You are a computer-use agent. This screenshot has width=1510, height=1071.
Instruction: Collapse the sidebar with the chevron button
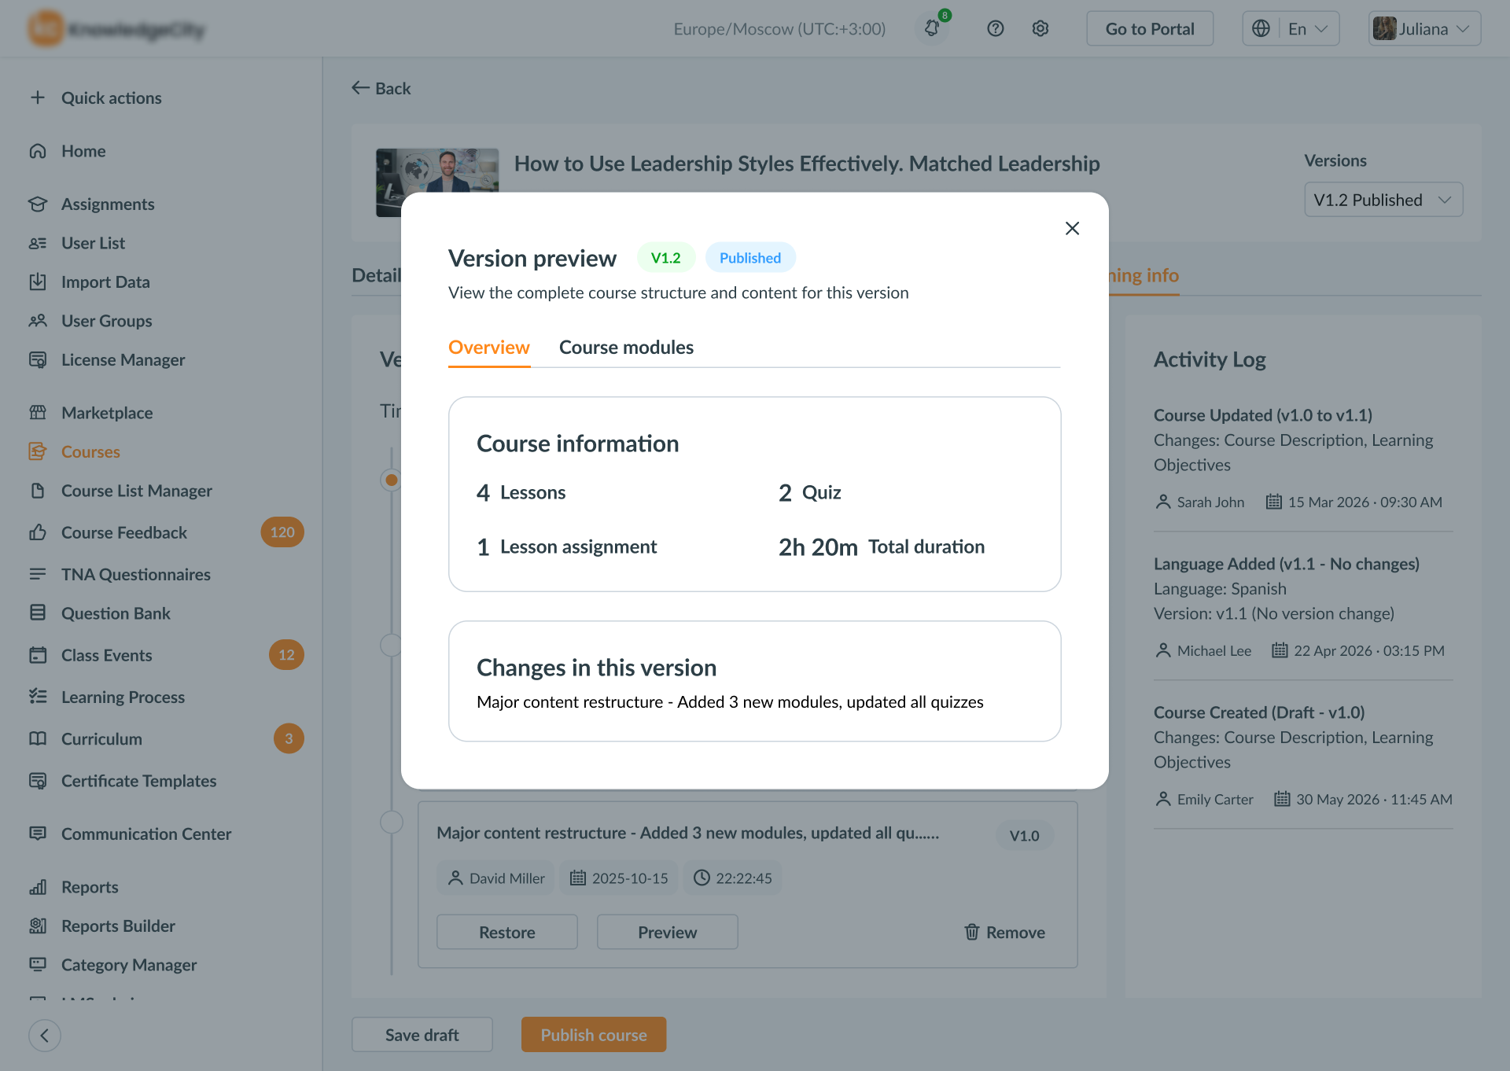point(45,1036)
